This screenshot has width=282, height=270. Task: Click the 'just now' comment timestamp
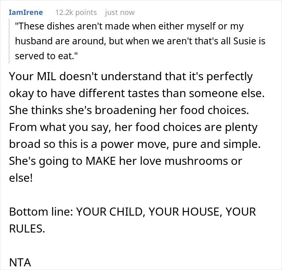point(120,12)
